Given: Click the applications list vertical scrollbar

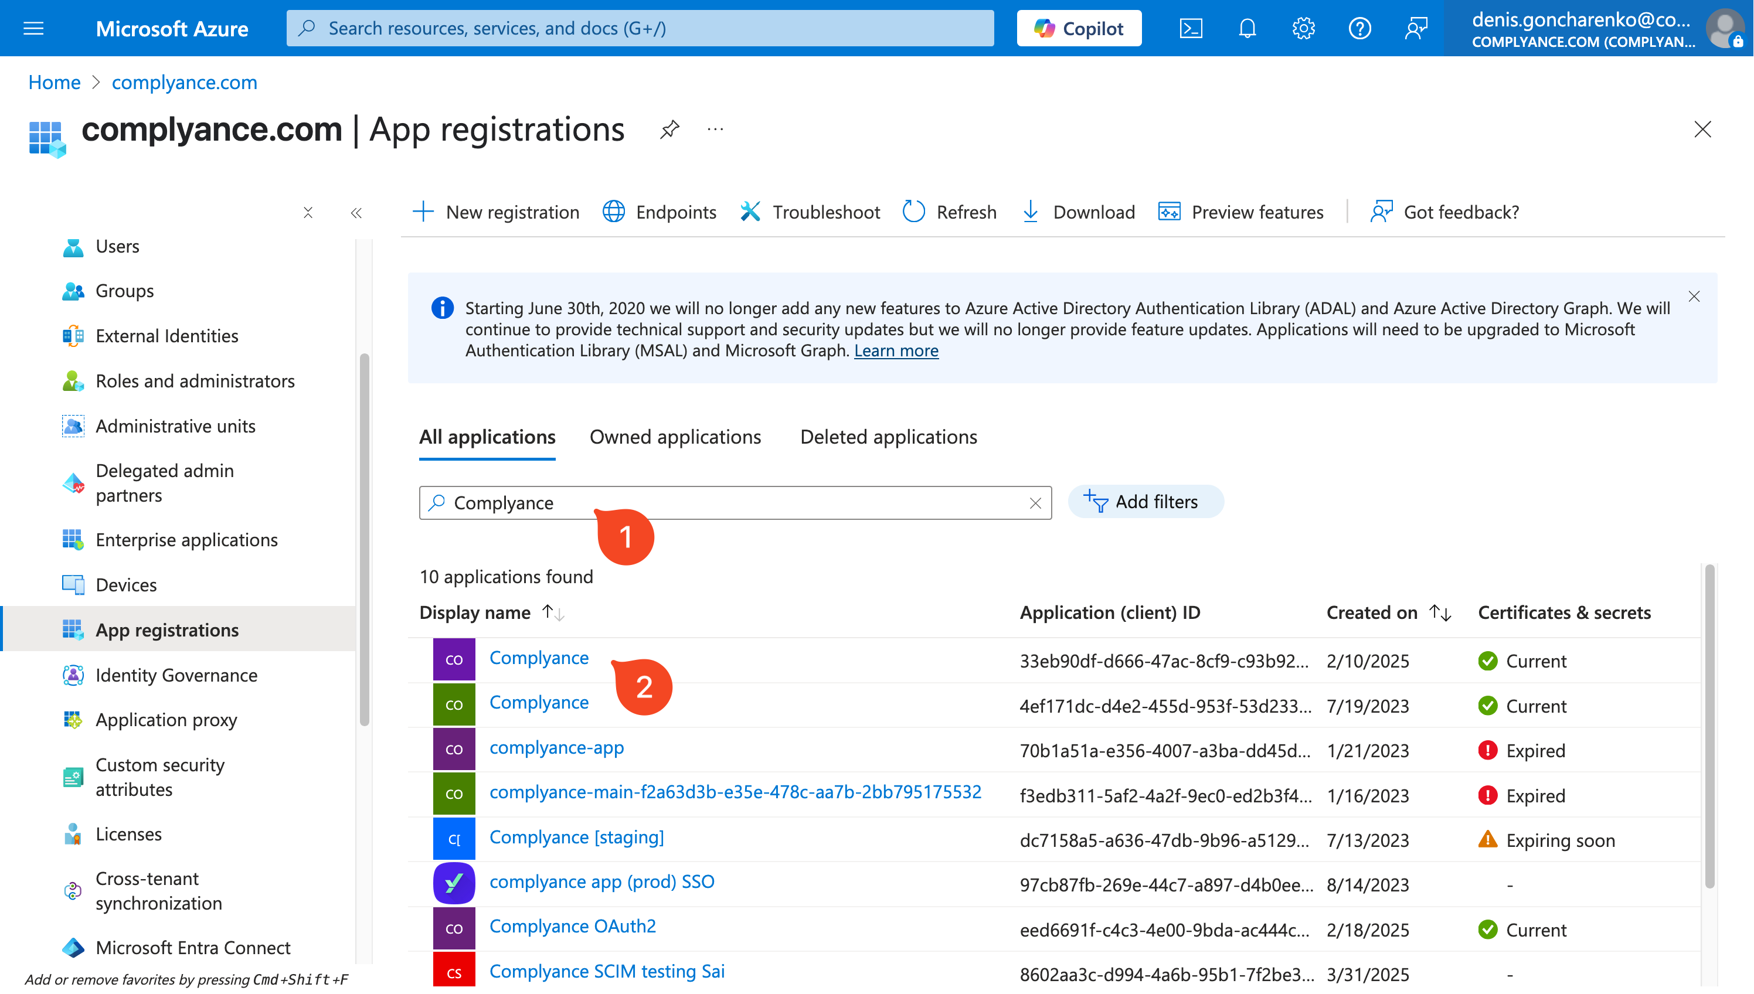Looking at the screenshot, I should point(1709,726).
